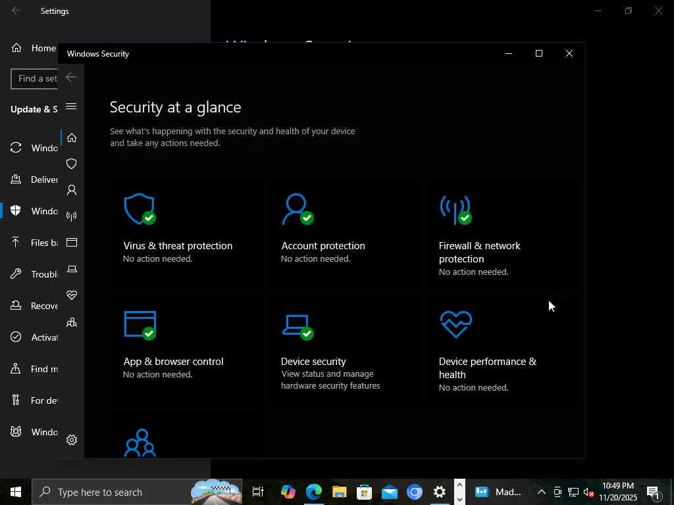Maximize the Windows Security window

coord(538,53)
